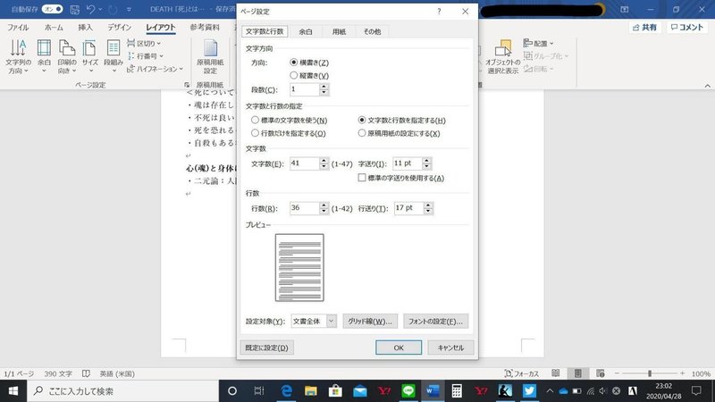Click the 共有 (Share) button
The height and width of the screenshot is (402, 715).
(x=644, y=28)
